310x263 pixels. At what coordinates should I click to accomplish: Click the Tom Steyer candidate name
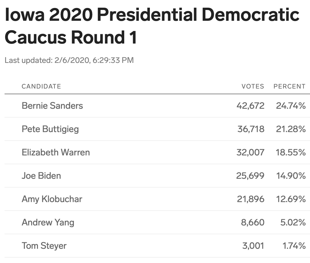tap(44, 246)
